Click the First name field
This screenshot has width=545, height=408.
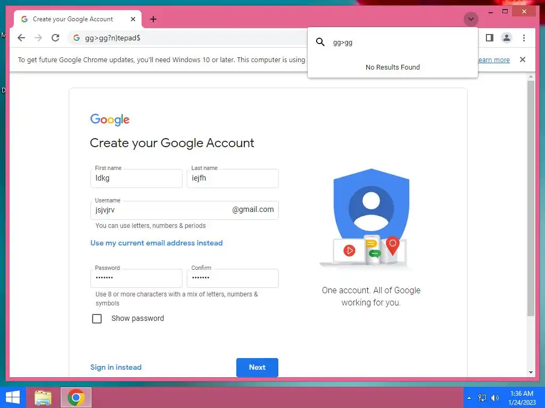click(x=136, y=178)
